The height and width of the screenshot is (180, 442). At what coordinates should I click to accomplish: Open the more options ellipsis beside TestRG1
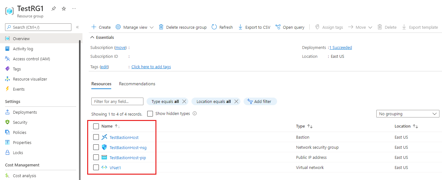tap(74, 9)
